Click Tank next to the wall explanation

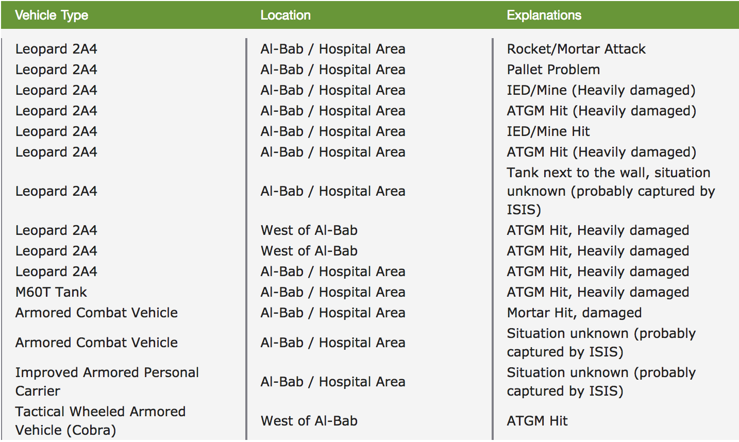[610, 191]
